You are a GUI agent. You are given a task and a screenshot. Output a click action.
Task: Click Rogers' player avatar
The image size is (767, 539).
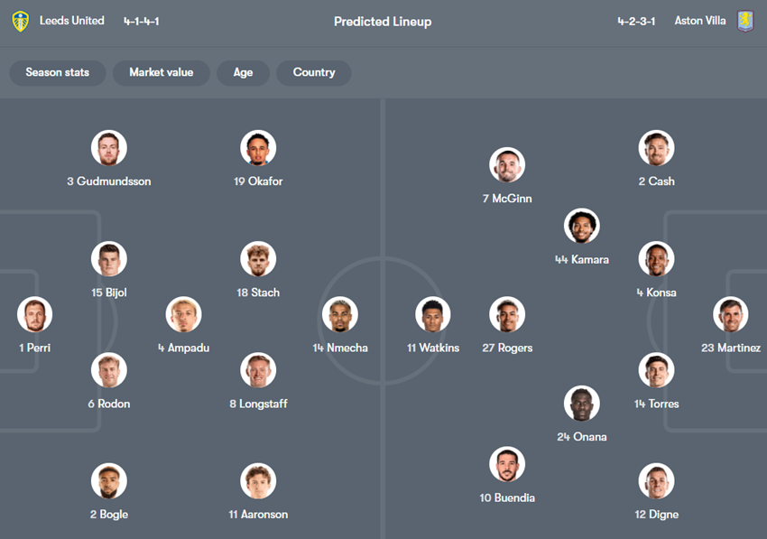click(507, 314)
